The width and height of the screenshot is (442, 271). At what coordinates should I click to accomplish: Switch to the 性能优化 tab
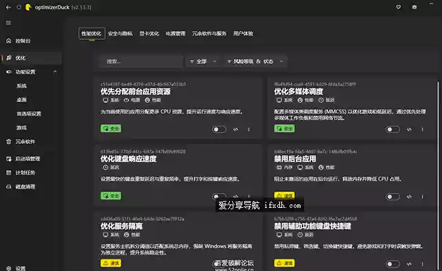click(91, 34)
